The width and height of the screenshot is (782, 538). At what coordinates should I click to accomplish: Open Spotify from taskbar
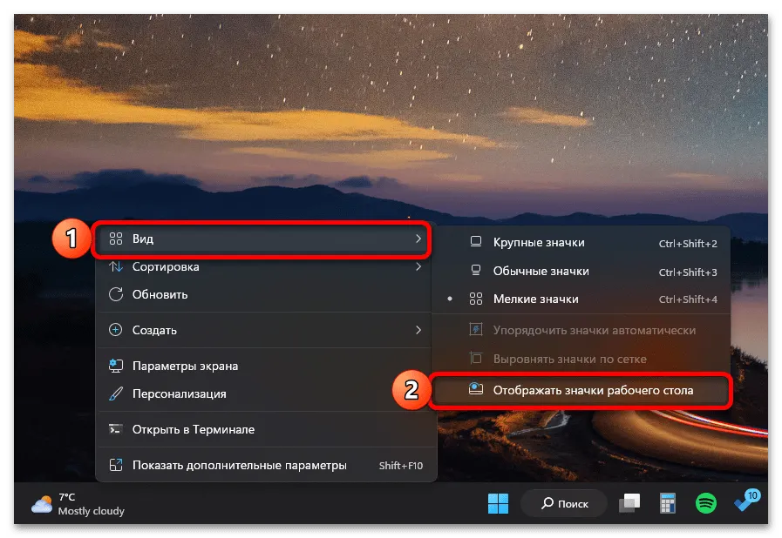(705, 504)
